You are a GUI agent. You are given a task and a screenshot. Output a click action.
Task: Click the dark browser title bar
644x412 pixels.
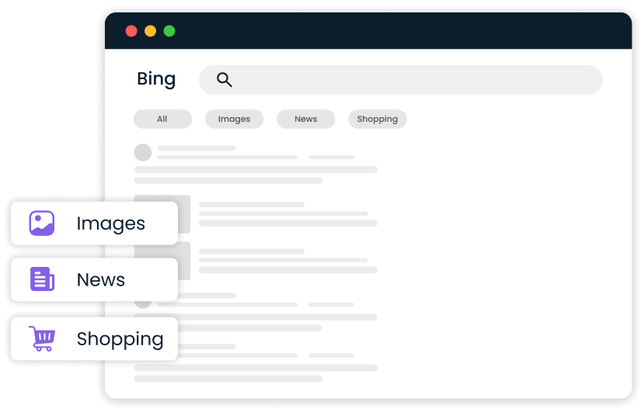click(x=388, y=31)
